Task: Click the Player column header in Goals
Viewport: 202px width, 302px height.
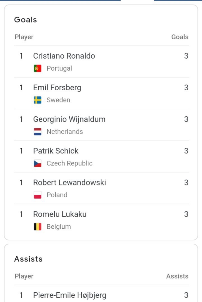Action: (24, 37)
